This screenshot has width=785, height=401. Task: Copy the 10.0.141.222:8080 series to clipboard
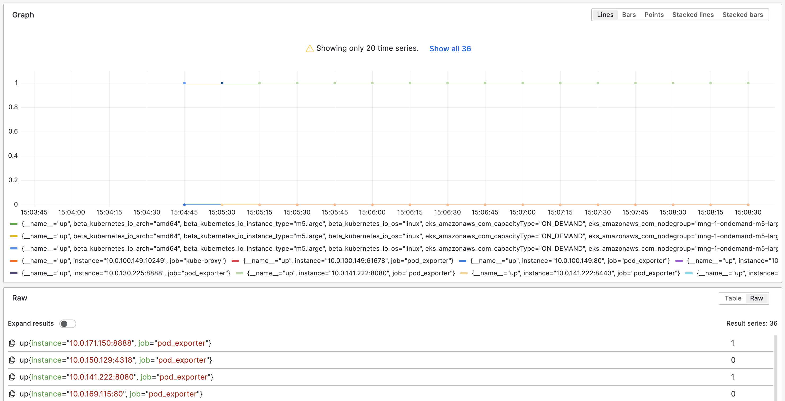click(x=12, y=377)
